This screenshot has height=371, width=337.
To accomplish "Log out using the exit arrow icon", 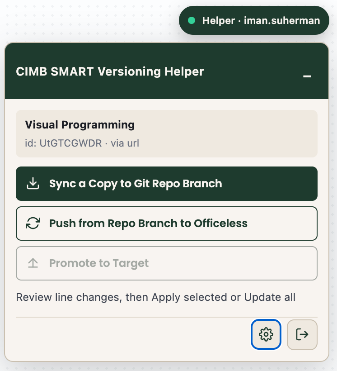I will coord(302,334).
